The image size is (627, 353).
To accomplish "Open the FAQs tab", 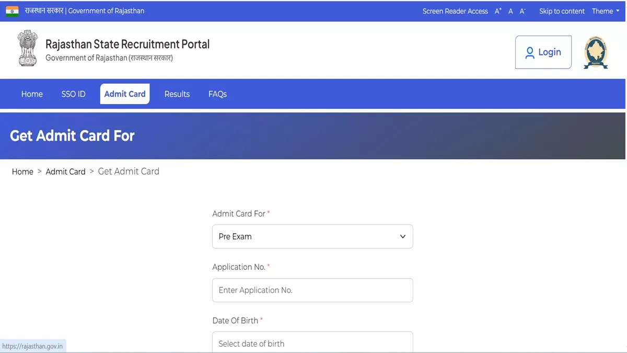I will (x=217, y=94).
